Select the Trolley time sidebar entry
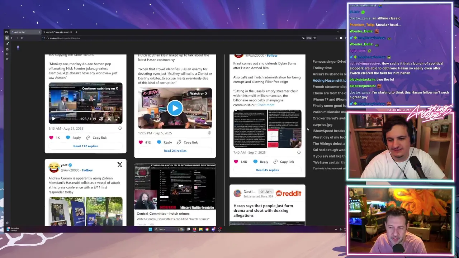The height and width of the screenshot is (258, 459). 322,68
